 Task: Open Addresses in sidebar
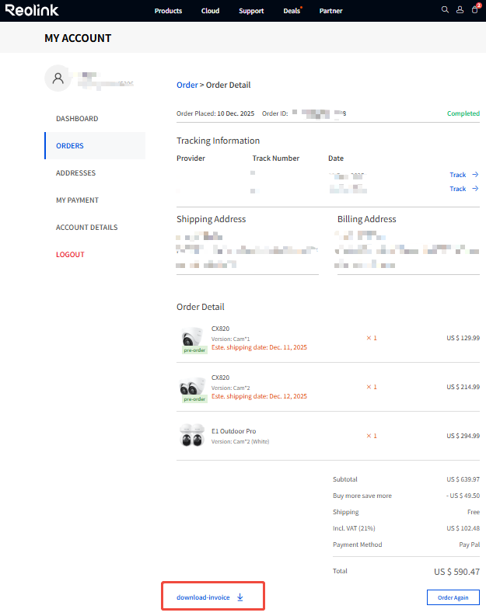(76, 173)
